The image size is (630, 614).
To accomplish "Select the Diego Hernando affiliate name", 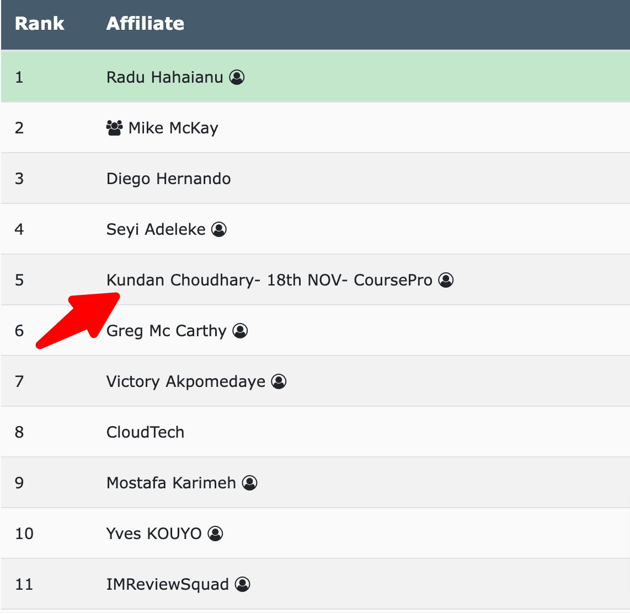I will click(168, 179).
